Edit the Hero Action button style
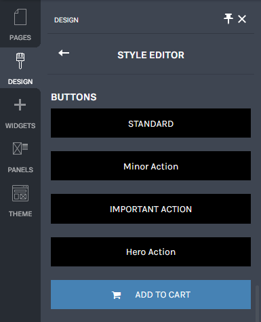This screenshot has height=322, width=261. (150, 251)
